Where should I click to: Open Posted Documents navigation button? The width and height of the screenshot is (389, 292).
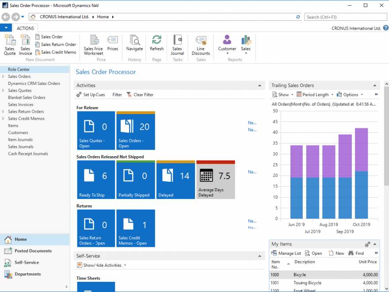(x=35, y=251)
